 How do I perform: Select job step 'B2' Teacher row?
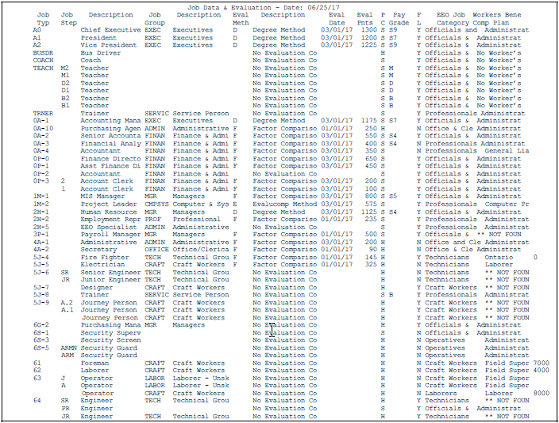65,98
